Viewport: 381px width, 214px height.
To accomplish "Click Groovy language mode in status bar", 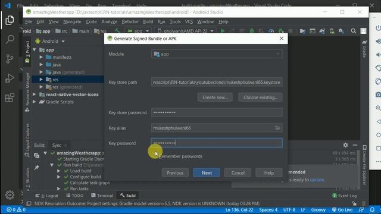I will [x=318, y=210].
